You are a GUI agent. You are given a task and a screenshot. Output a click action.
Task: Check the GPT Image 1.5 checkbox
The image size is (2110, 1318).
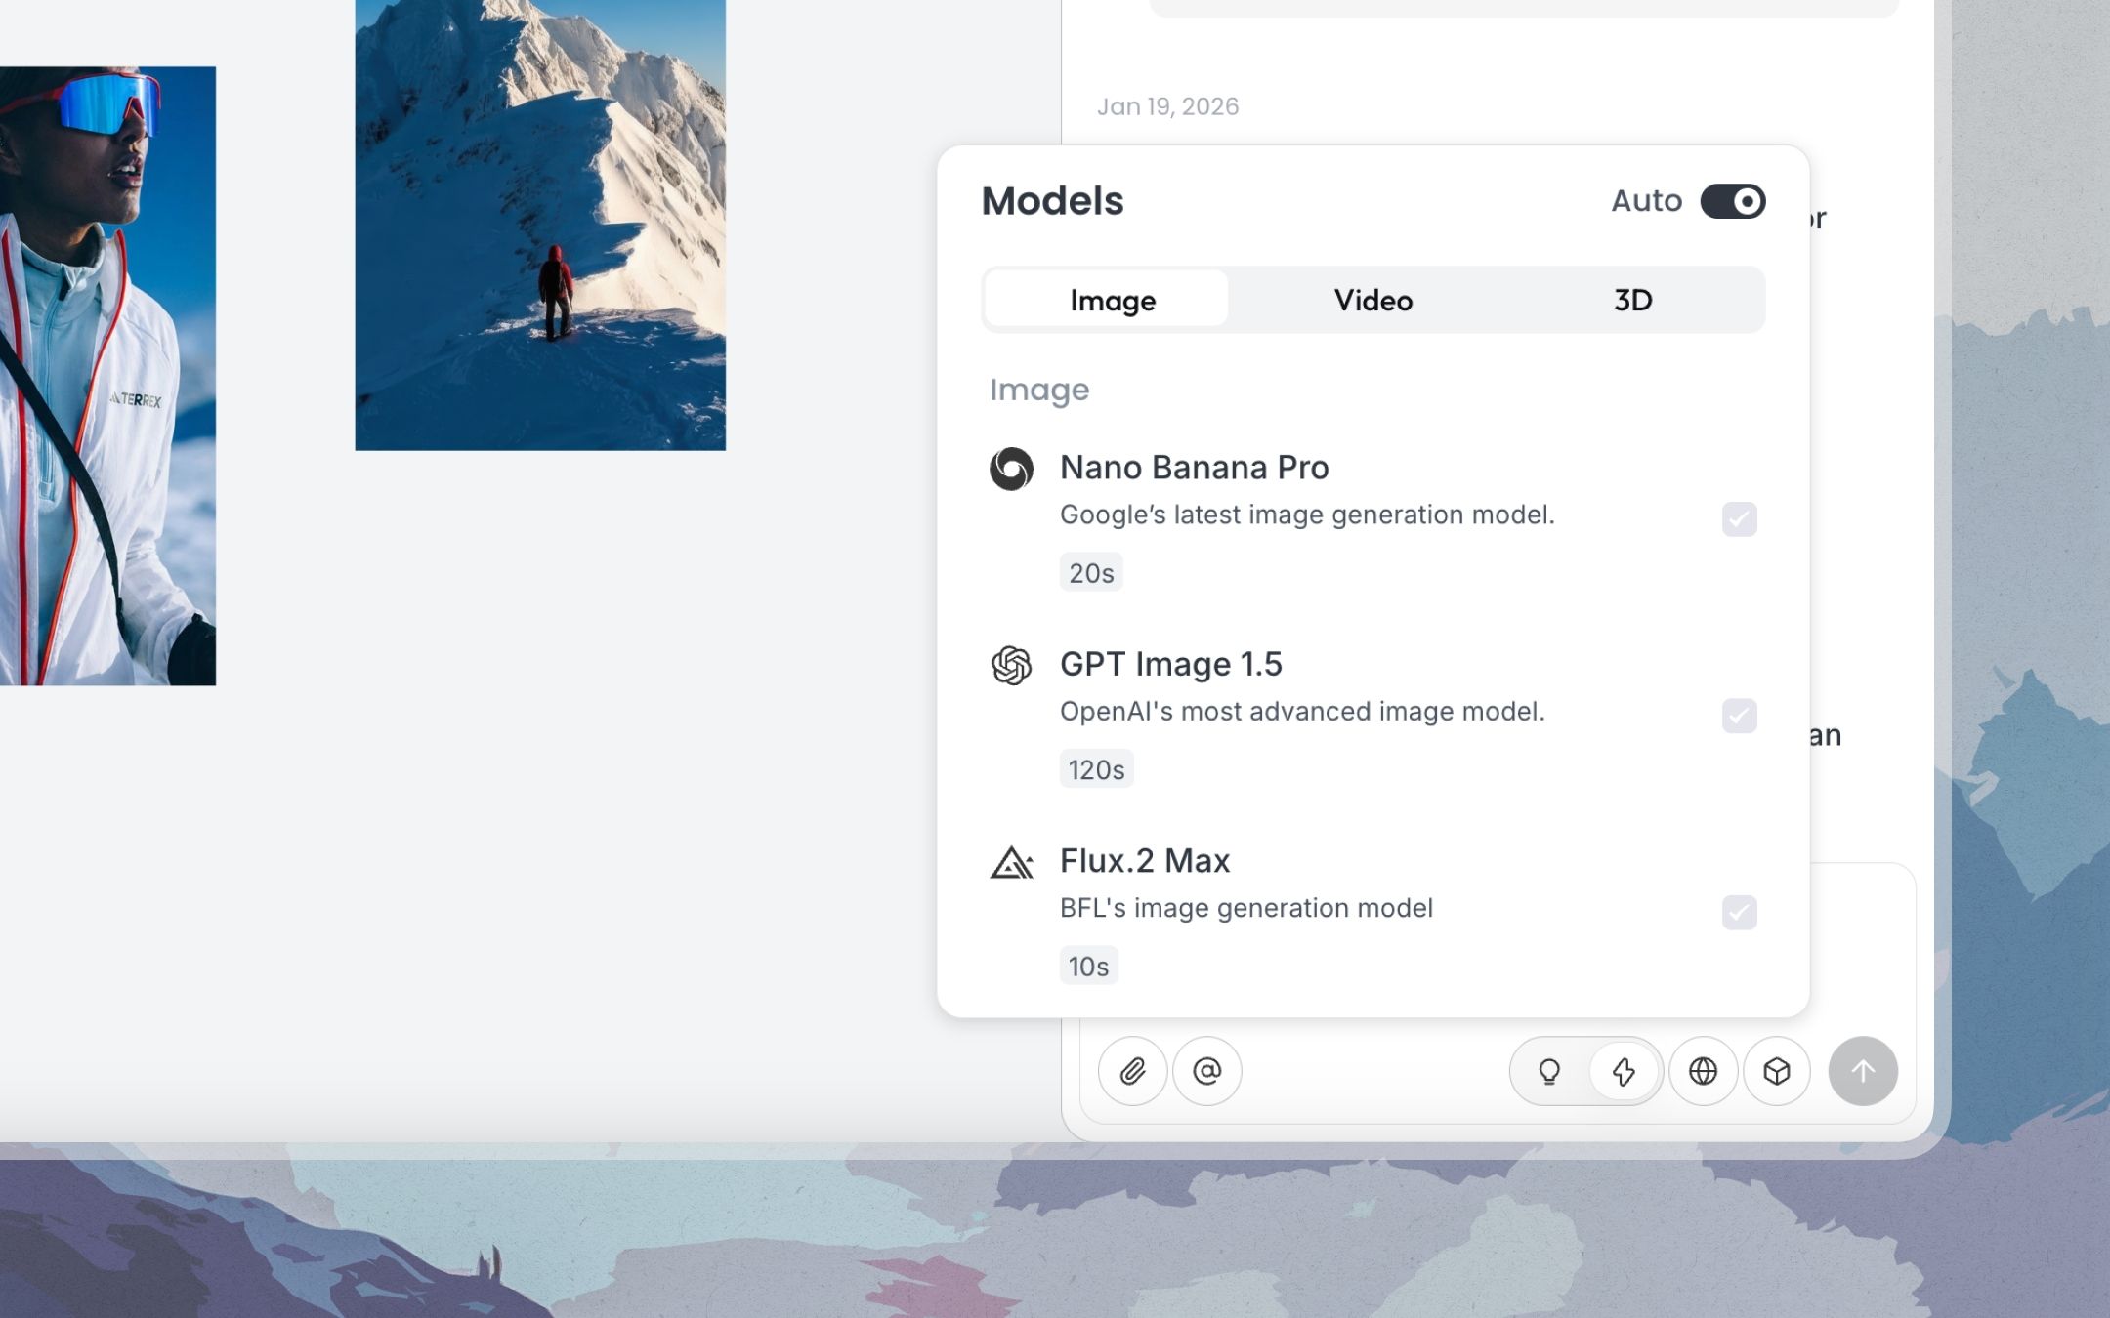[x=1740, y=716]
